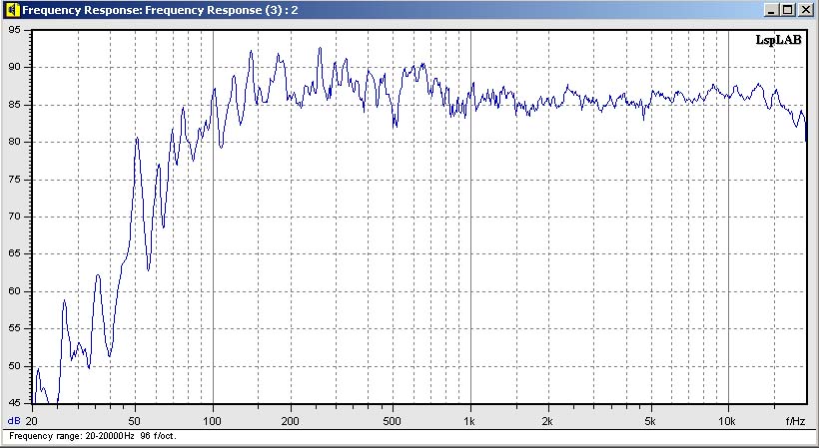Click the title bar text 'Frequency Response (3) : 2'
The height and width of the screenshot is (448, 819).
click(x=222, y=10)
